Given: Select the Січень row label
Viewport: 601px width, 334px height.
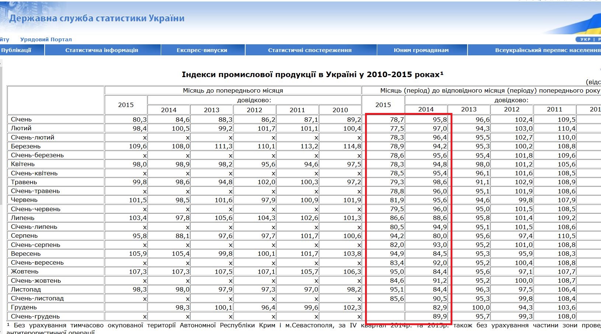Looking at the screenshot, I should pyautogui.click(x=21, y=120).
